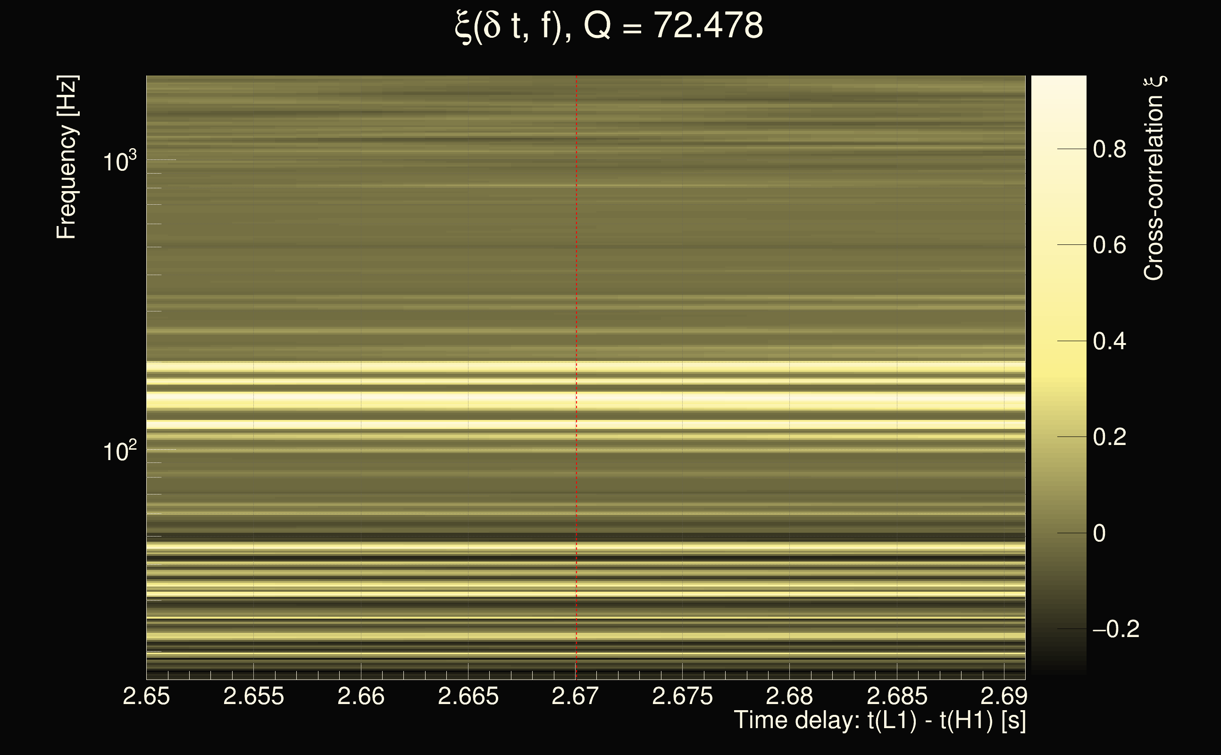1221x755 pixels.
Task: Click the 0 tick on the colorbar
Action: pyautogui.click(x=1099, y=533)
